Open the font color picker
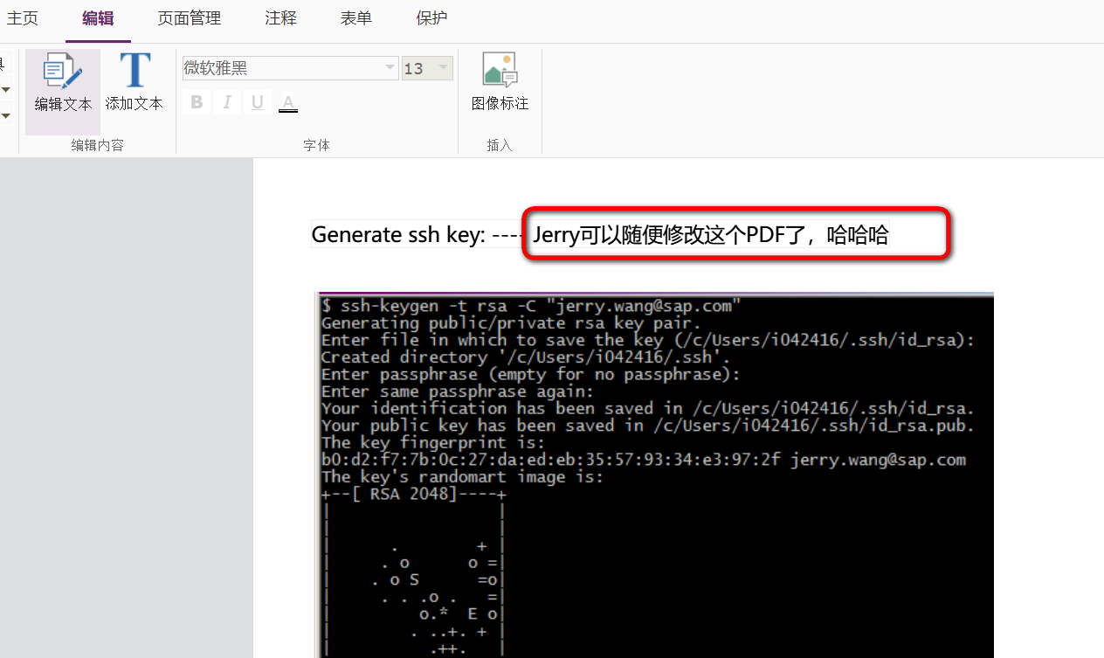This screenshot has width=1104, height=658. (288, 103)
